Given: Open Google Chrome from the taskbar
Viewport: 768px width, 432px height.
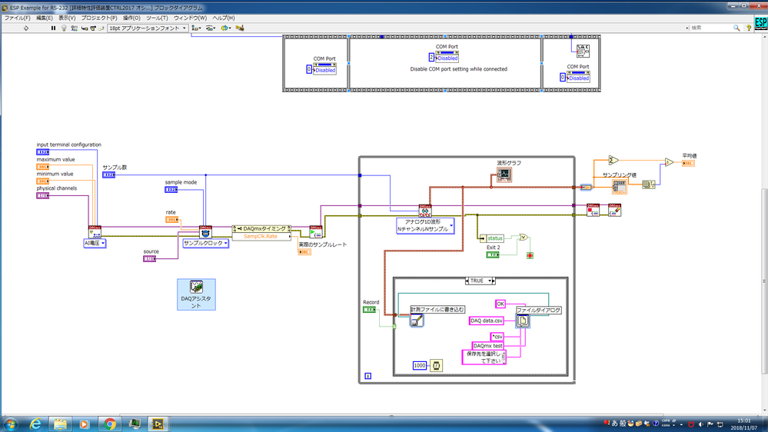Looking at the screenshot, I should [109, 424].
